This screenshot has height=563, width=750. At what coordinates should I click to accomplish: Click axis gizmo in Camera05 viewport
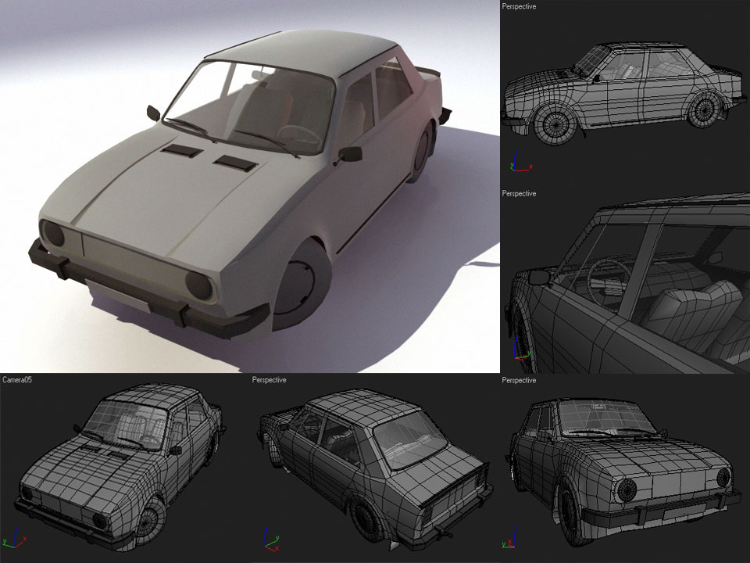coord(14,538)
